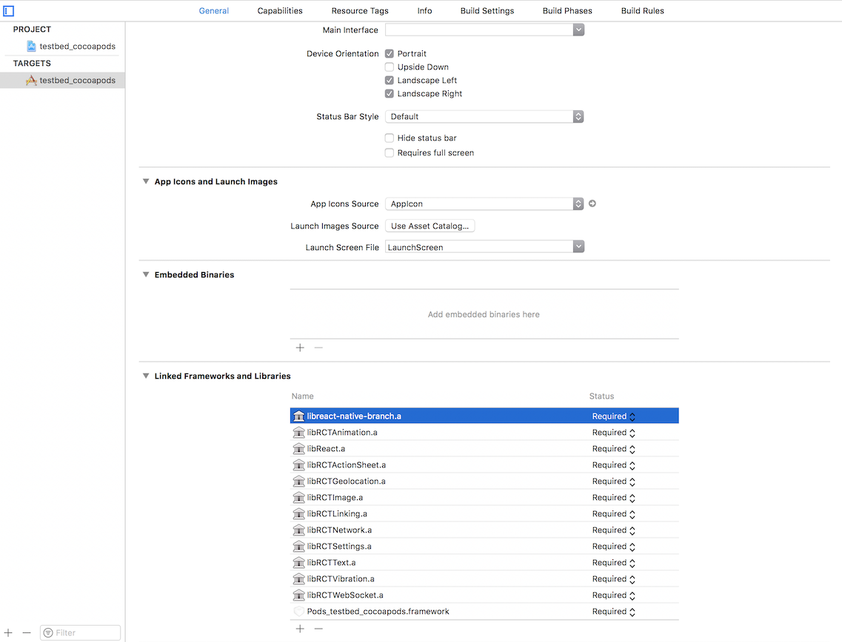Disable the Portrait orientation checkbox

pos(390,54)
